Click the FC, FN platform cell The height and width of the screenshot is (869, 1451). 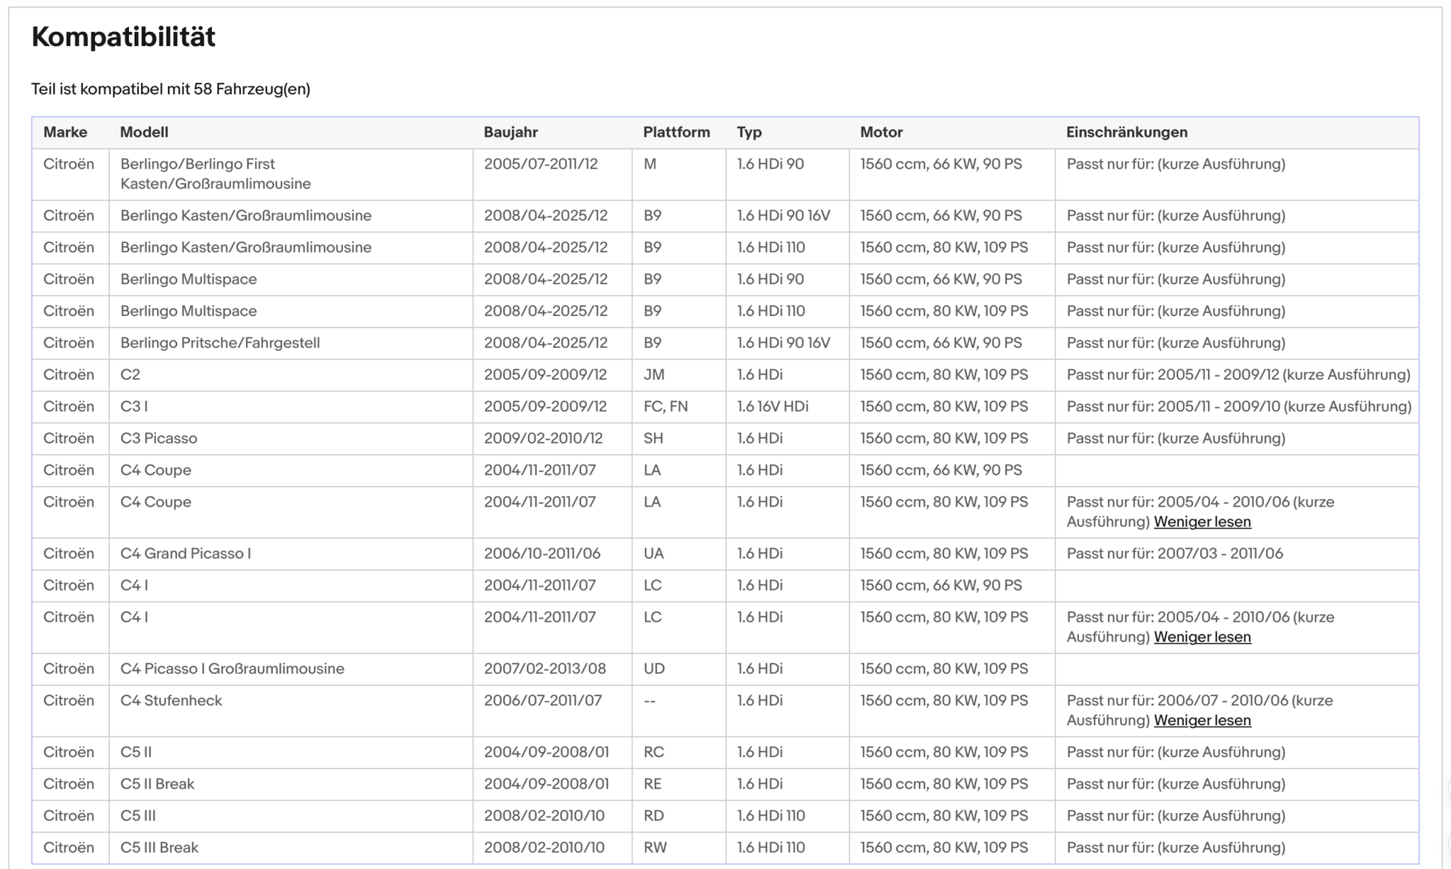pos(665,407)
